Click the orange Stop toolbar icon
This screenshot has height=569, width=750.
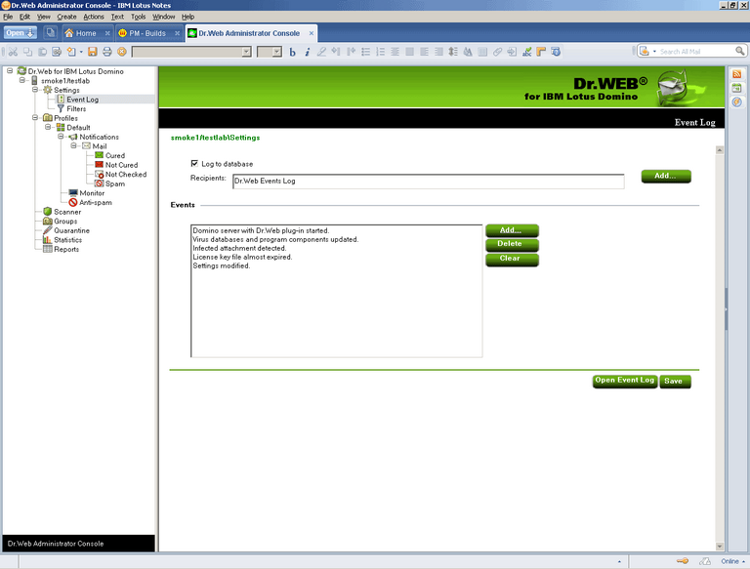tap(122, 52)
